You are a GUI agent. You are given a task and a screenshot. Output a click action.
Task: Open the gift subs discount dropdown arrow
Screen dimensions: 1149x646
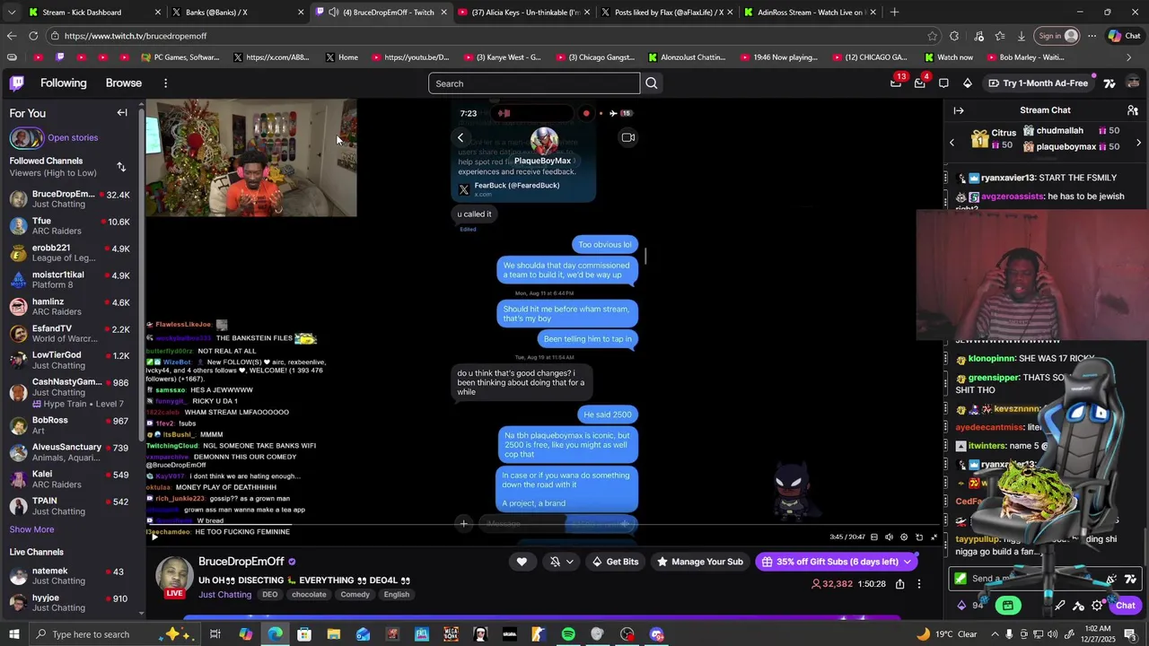[908, 562]
